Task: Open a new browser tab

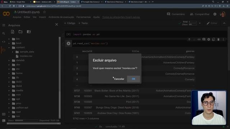Action: tap(153, 2)
